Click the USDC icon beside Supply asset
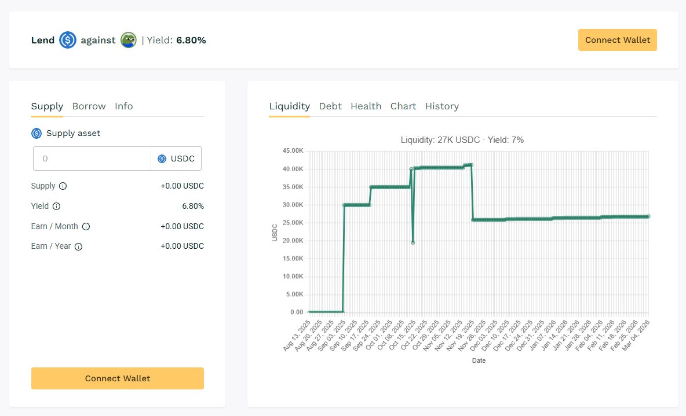 (x=37, y=134)
